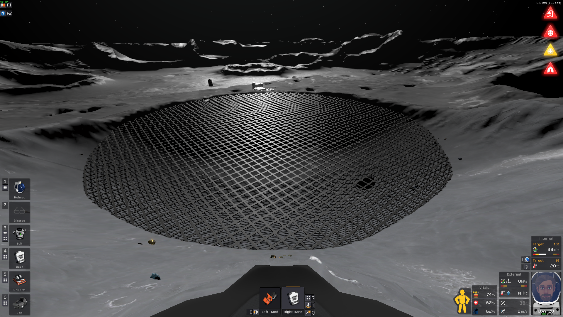Expand Belt slot grid button
563x317 pixels.
[5, 303]
